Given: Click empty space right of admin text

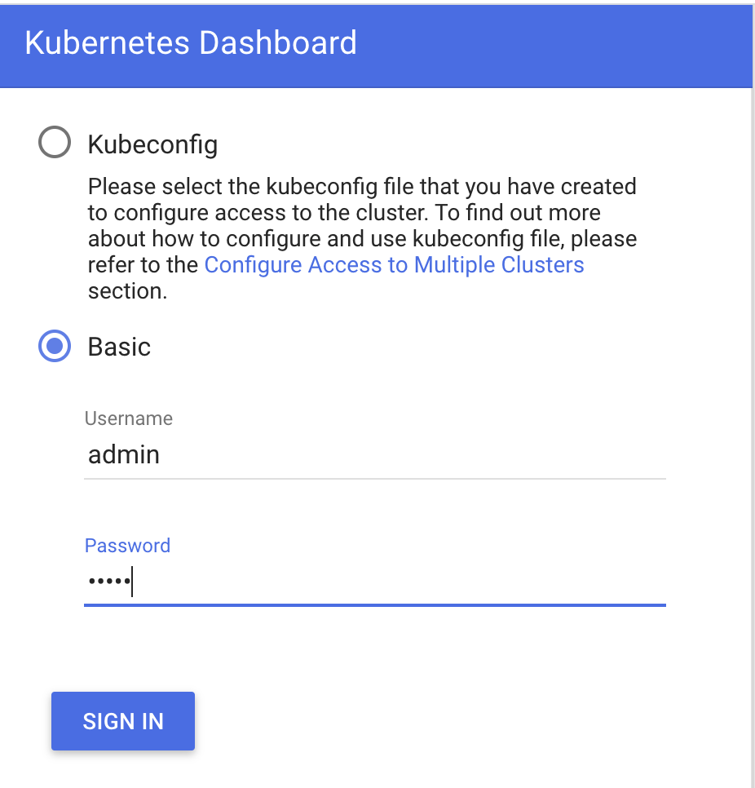Looking at the screenshot, I should click(x=412, y=455).
